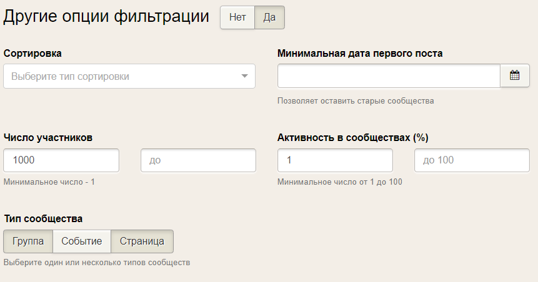Toggle the "Страница" community type

[x=142, y=241]
